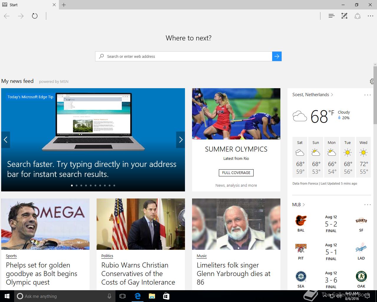Open the Politics category link

point(107,256)
